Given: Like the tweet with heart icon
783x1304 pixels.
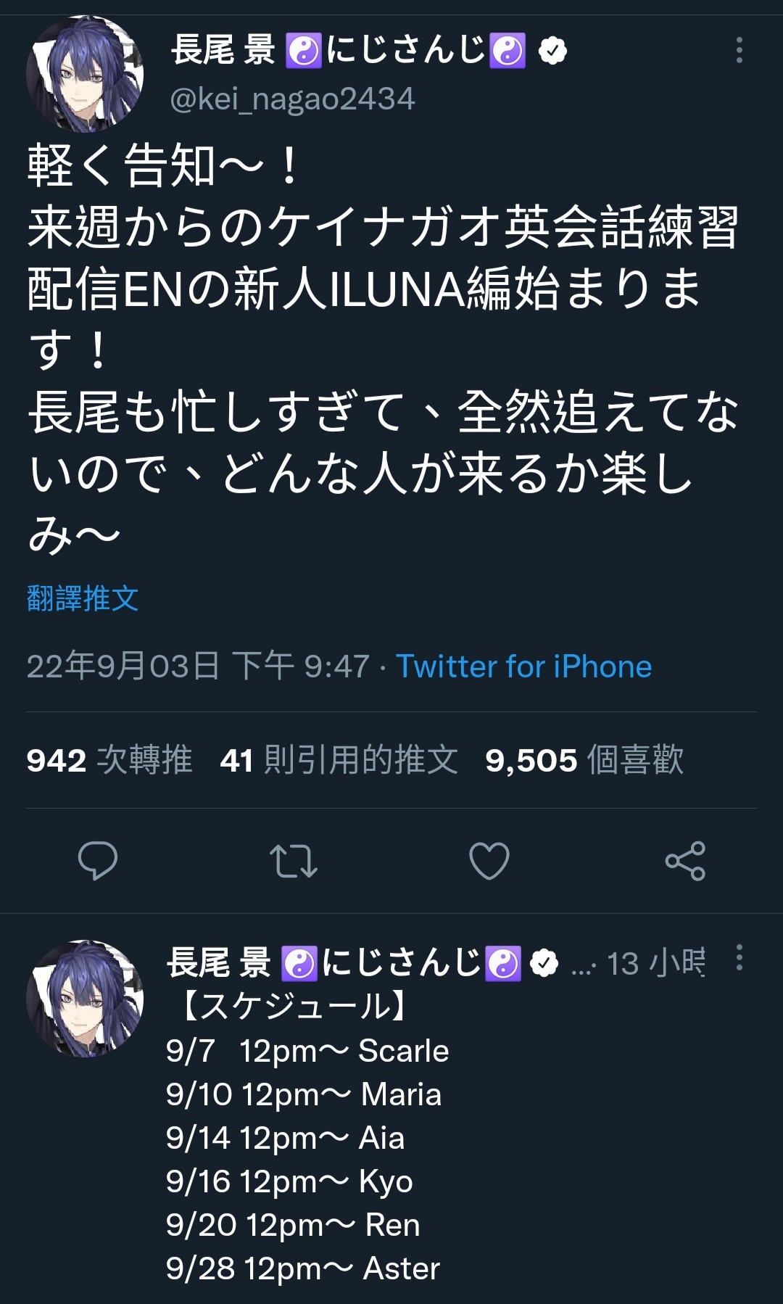Looking at the screenshot, I should (489, 861).
